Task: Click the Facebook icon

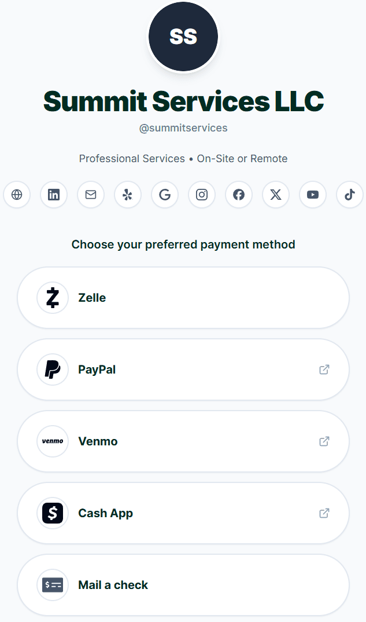Action: coord(238,195)
